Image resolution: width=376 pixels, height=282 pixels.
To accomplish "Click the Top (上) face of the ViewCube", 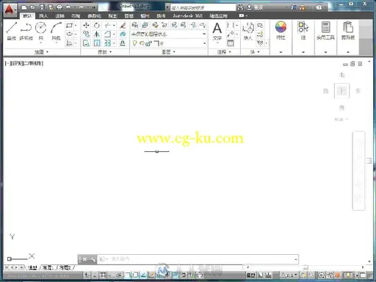I will [x=341, y=91].
